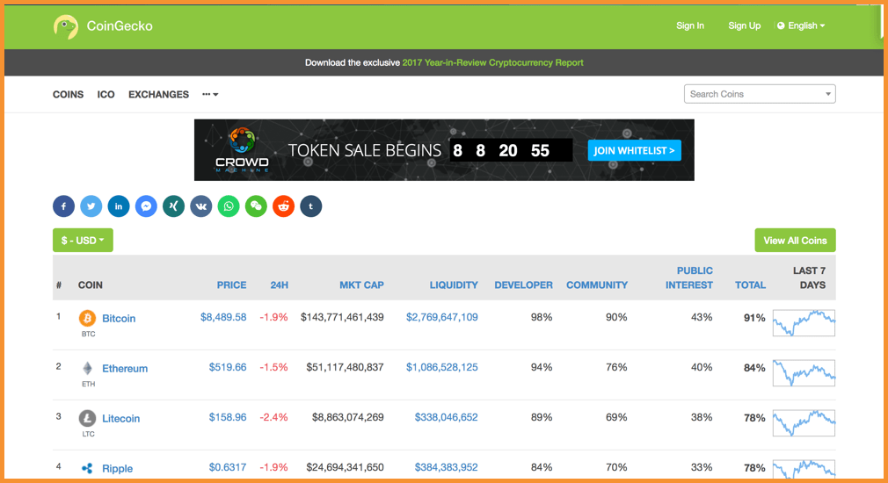Viewport: 888px width, 483px height.
Task: Click the View All Coins button
Action: [795, 241]
